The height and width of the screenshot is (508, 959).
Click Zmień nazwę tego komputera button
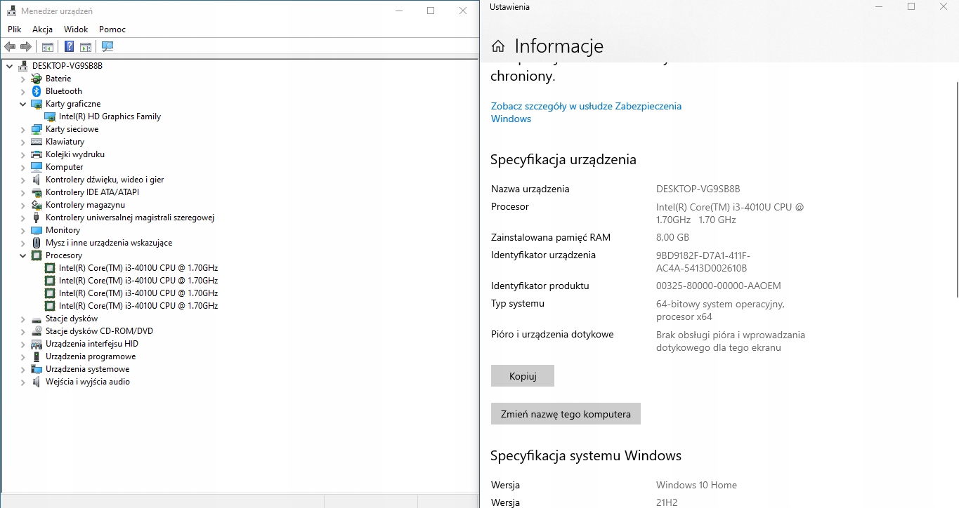click(566, 414)
